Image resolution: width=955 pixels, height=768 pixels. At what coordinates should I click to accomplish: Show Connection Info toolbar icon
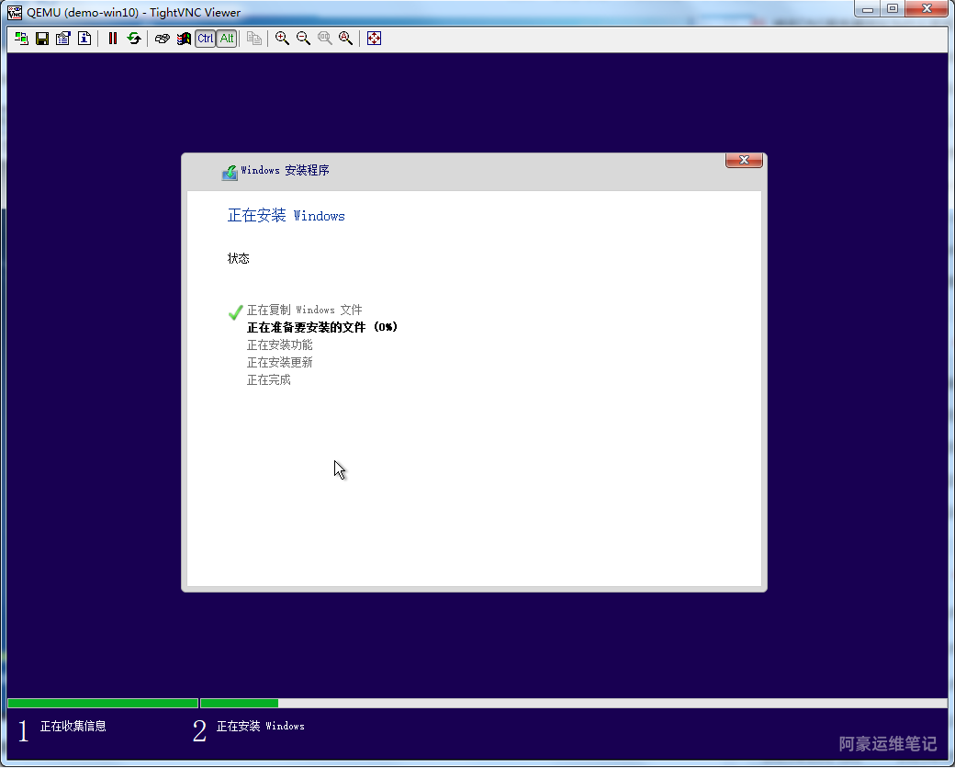[84, 39]
